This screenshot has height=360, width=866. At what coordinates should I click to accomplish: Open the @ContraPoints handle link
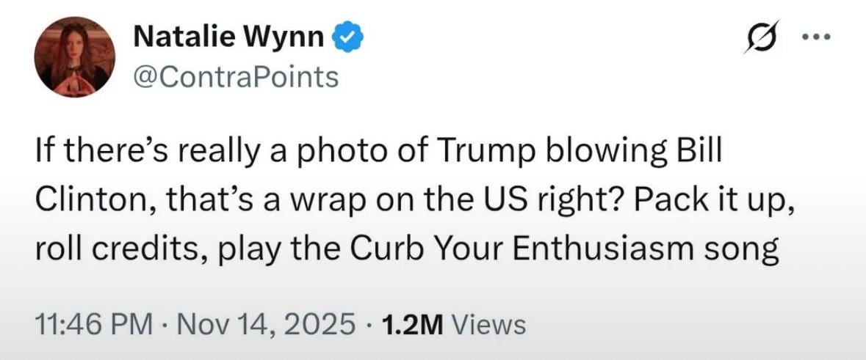click(236, 76)
